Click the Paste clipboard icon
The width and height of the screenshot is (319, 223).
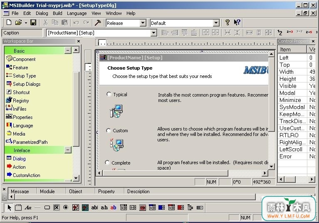point(65,22)
